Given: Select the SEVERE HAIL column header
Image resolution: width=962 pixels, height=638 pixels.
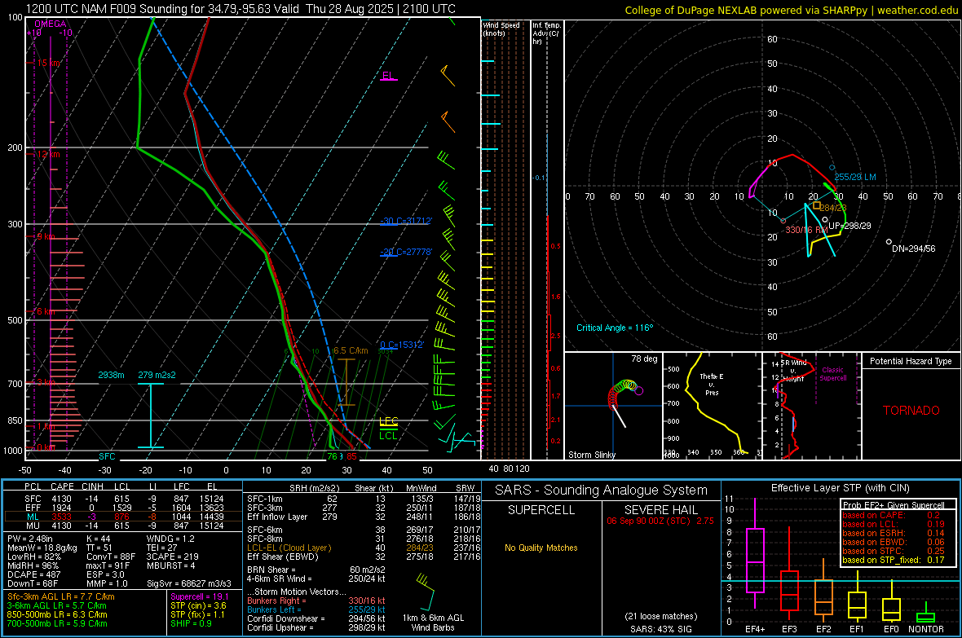Looking at the screenshot, I should click(660, 510).
